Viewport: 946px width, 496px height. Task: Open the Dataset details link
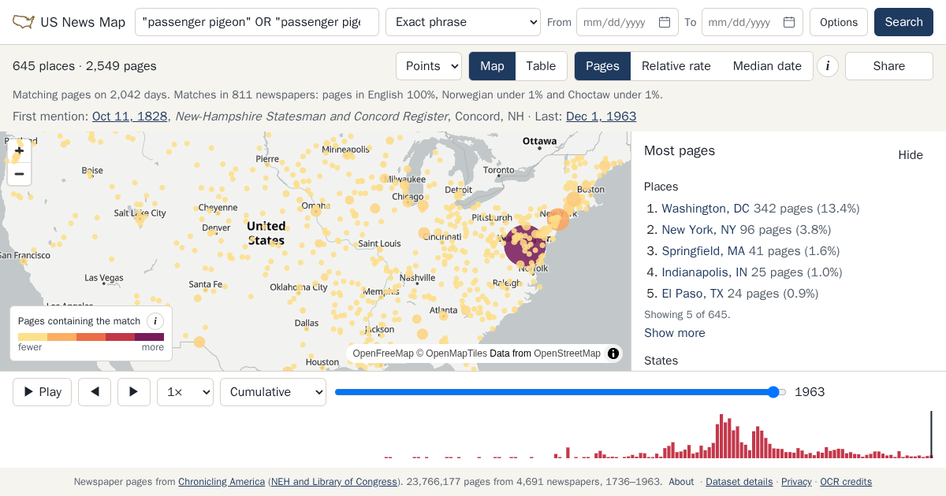coord(739,482)
